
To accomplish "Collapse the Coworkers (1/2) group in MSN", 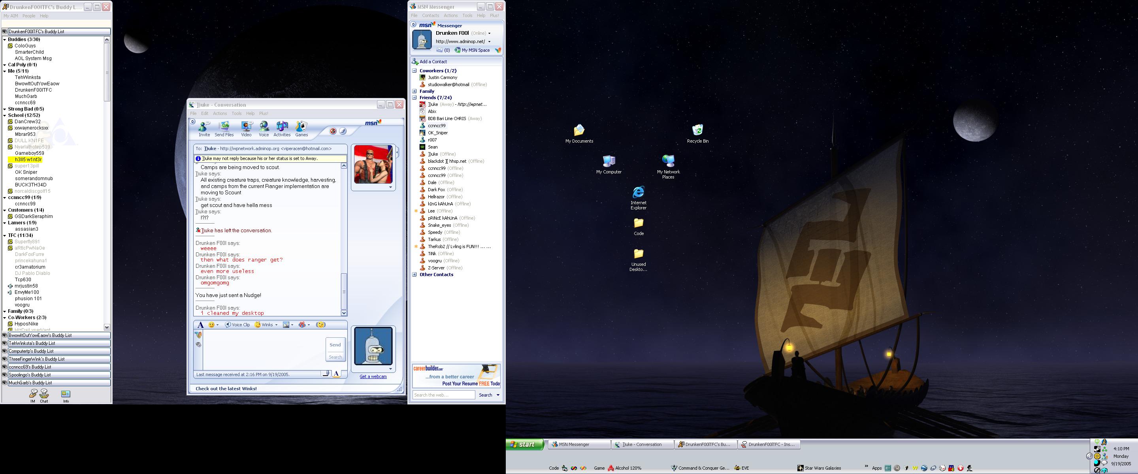I will point(415,71).
